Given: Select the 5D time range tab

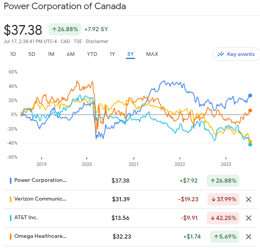Looking at the screenshot, I should coord(32,54).
